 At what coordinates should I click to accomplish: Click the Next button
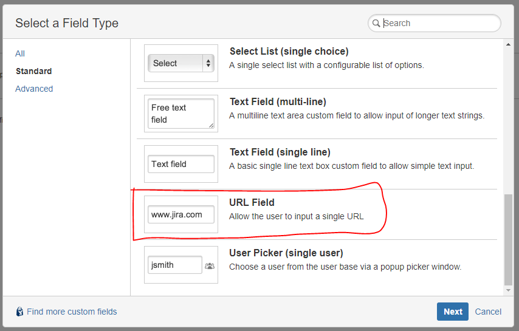[453, 312]
